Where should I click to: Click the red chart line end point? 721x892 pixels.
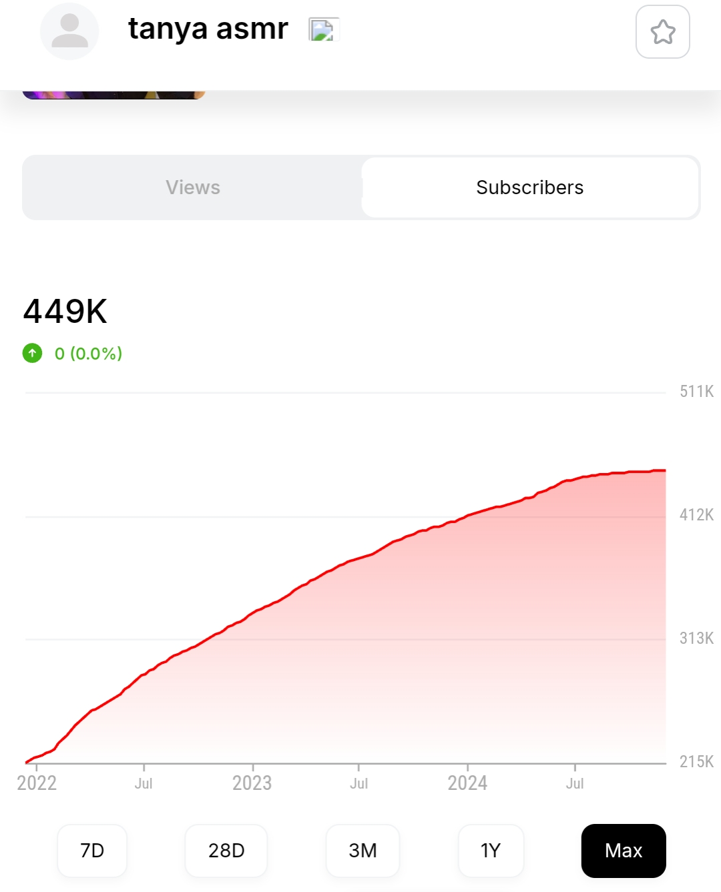point(665,470)
